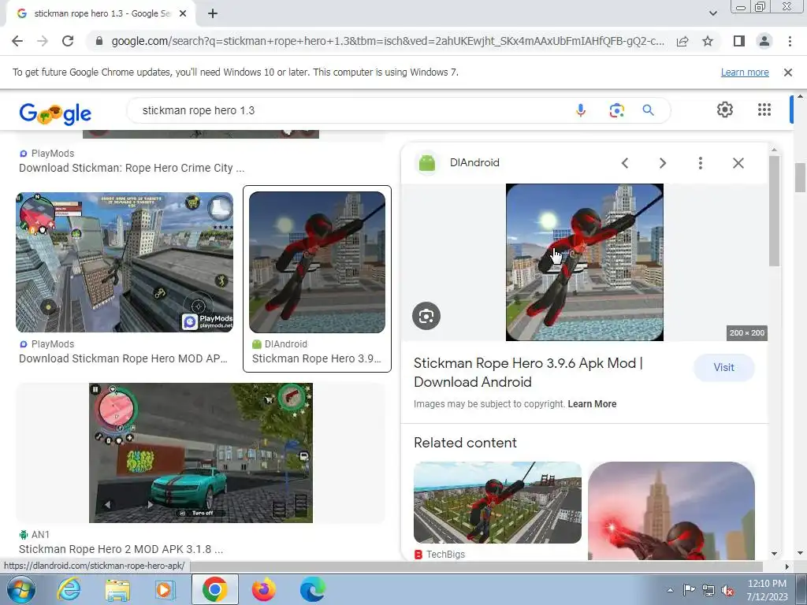The image size is (807, 605).
Task: Go back to the previous page
Action: (x=17, y=41)
